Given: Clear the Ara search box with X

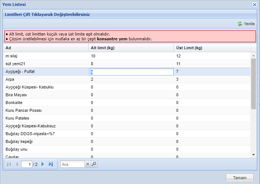Looking at the screenshot, I should (x=88, y=164).
